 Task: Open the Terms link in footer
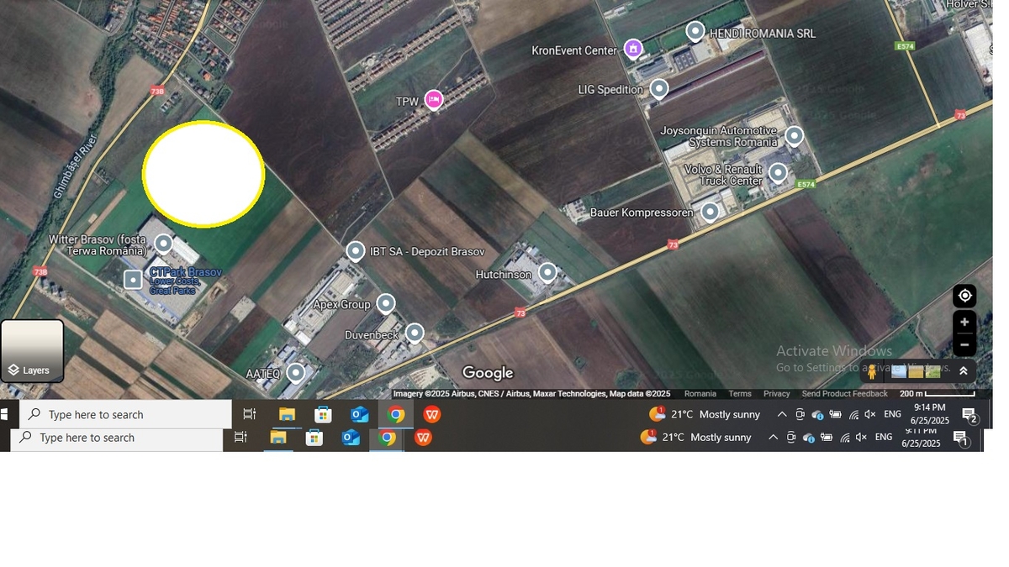740,394
